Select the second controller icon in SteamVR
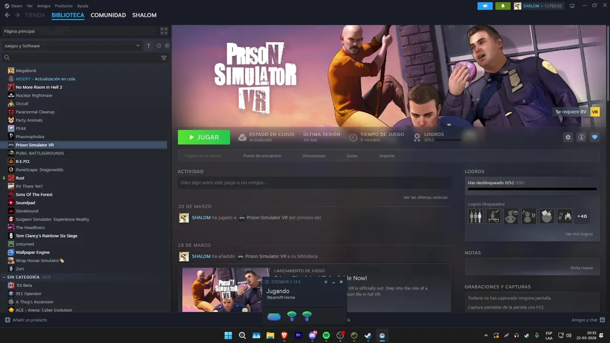The height and width of the screenshot is (343, 610). point(307,316)
